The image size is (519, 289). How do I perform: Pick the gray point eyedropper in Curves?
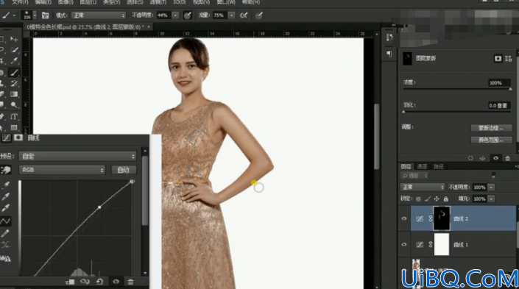pyautogui.click(x=5, y=196)
